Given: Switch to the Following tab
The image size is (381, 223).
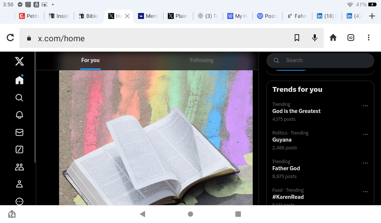Looking at the screenshot, I should (202, 60).
